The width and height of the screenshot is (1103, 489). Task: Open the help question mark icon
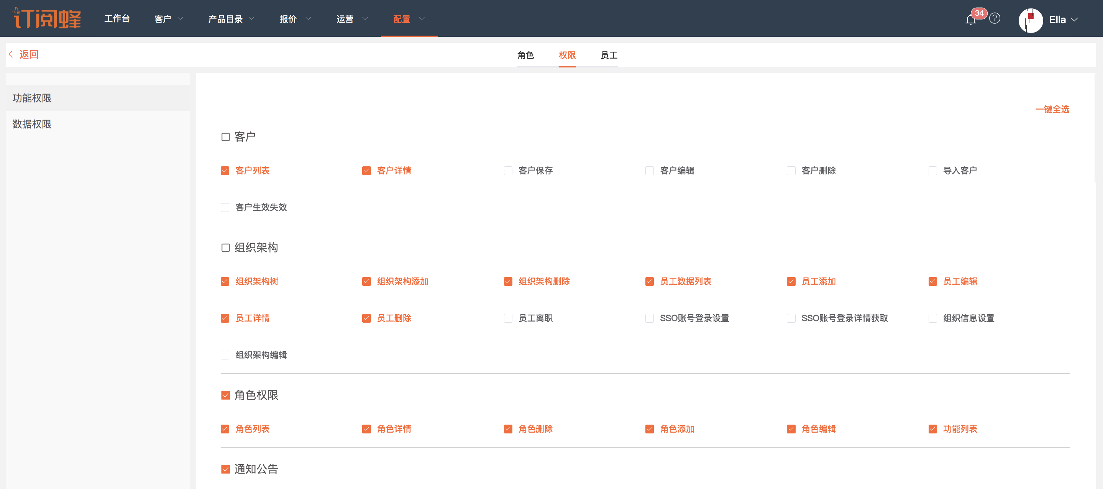995,18
